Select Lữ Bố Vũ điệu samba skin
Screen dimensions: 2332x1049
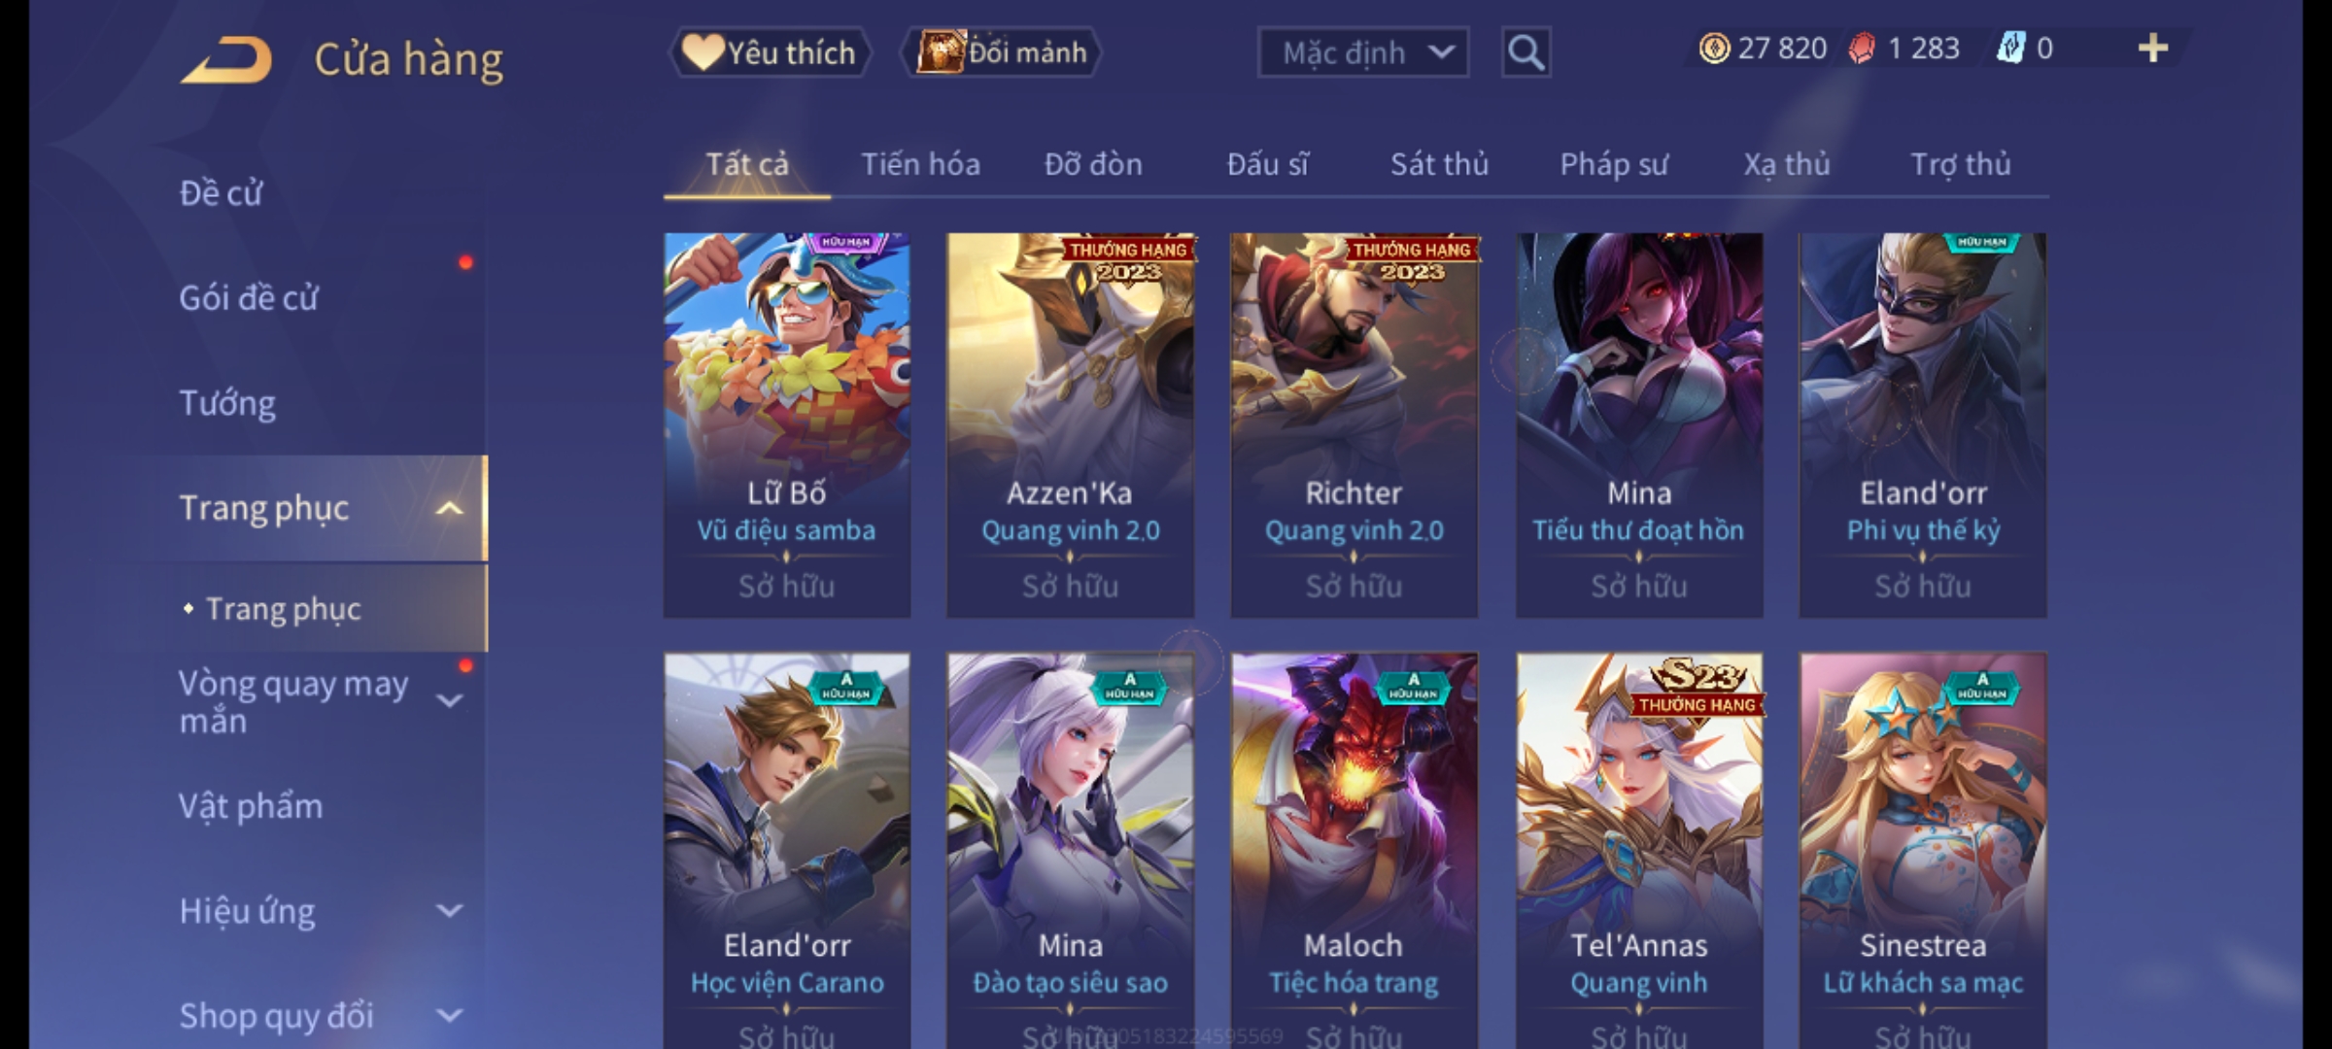[x=787, y=425]
